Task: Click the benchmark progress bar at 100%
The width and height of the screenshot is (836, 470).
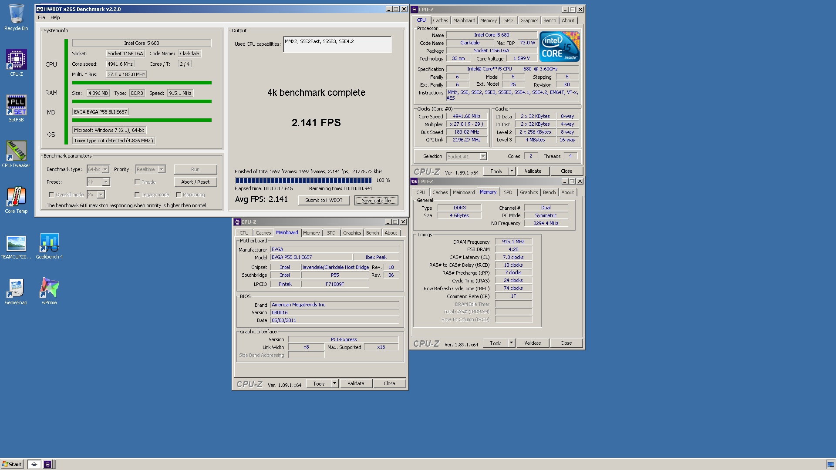Action: [303, 181]
